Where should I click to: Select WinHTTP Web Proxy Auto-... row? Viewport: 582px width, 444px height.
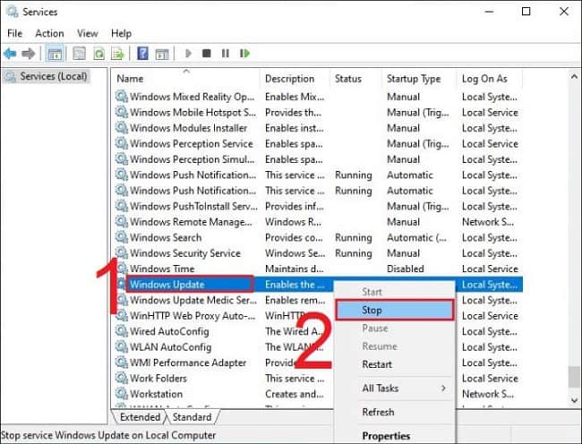[x=319, y=316]
